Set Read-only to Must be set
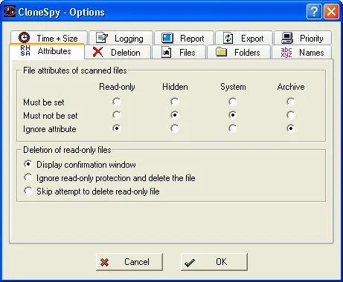Viewport: 343px width, 282px height. point(117,102)
